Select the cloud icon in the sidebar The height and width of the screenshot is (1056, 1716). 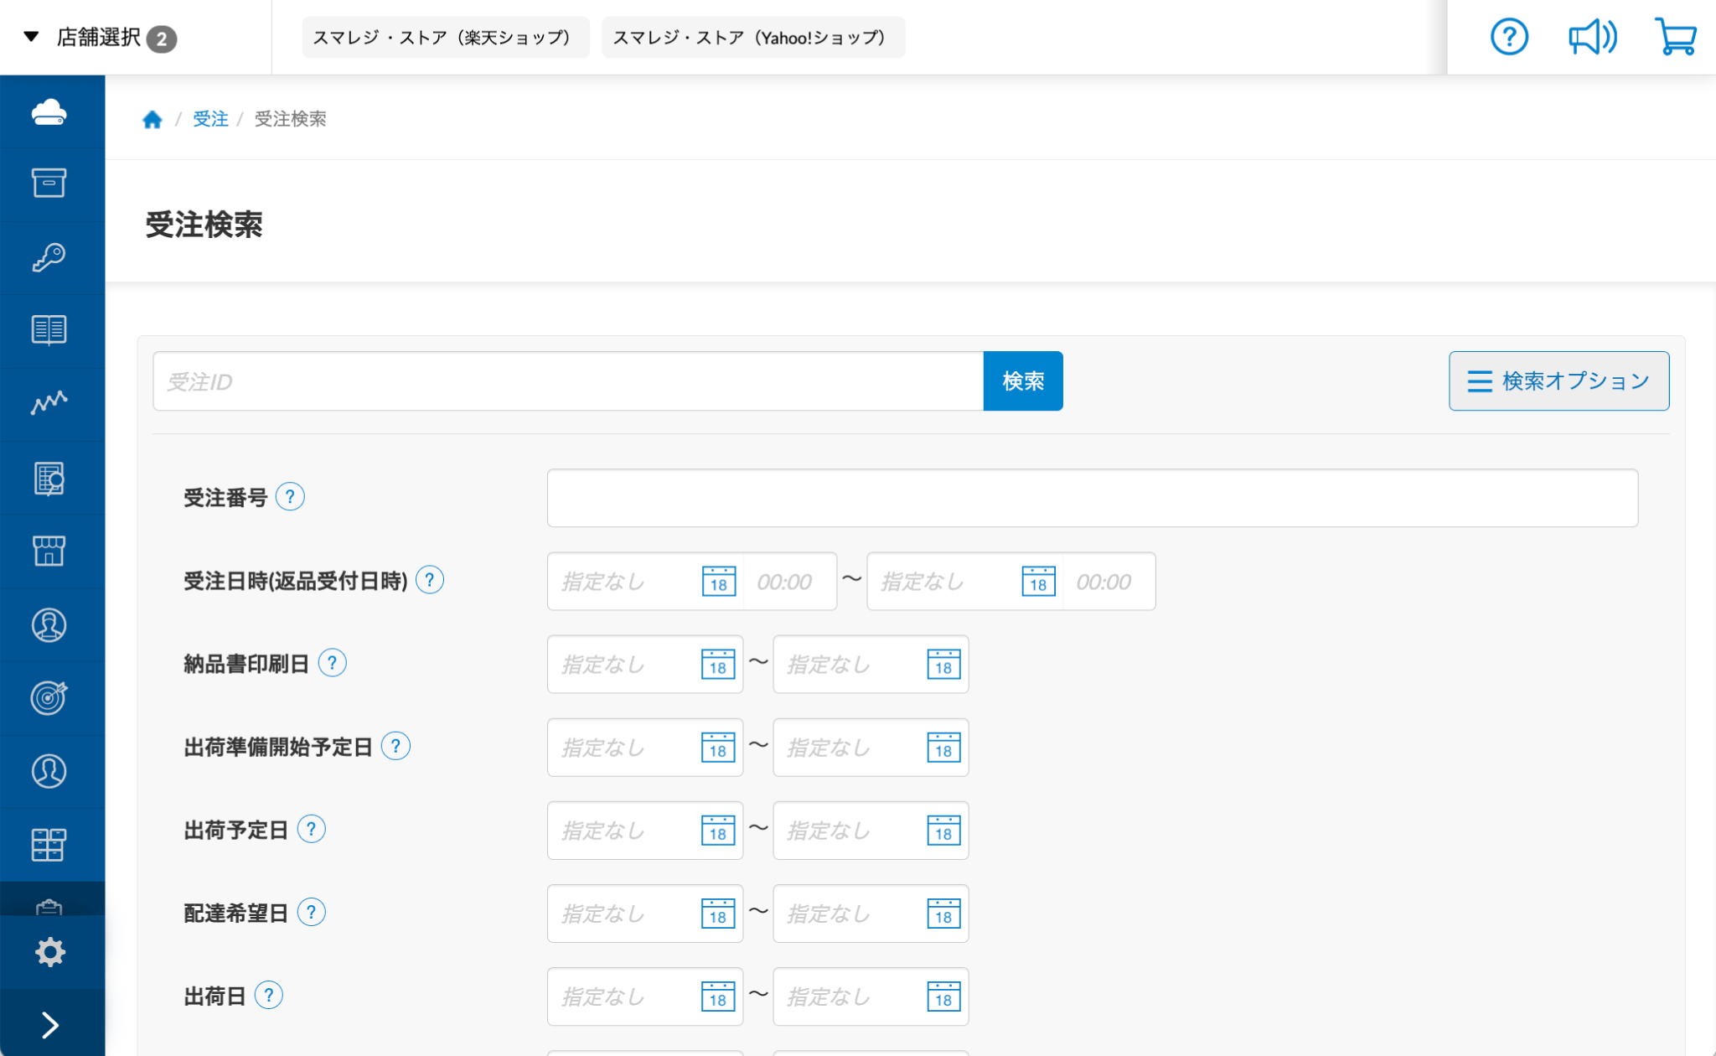click(51, 111)
